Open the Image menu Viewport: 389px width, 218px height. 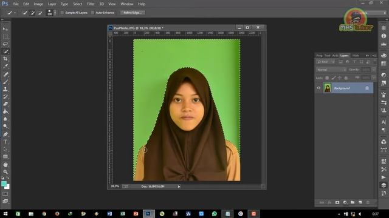tap(38, 4)
